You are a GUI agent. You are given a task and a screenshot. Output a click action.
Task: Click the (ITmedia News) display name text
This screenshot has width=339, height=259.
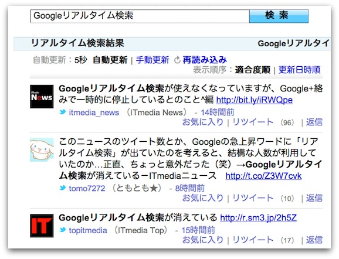click(x=157, y=113)
